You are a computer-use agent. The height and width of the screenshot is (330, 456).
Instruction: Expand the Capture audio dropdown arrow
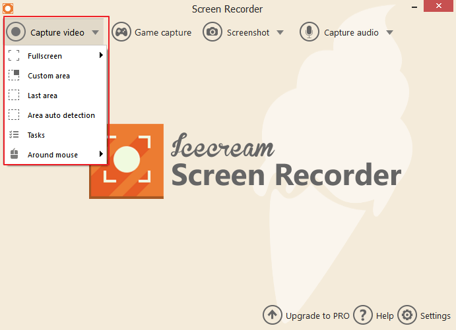coord(390,32)
